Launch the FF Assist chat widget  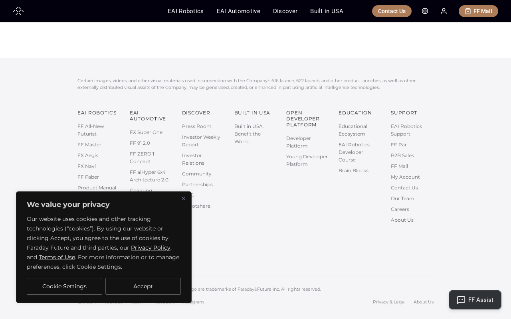pyautogui.click(x=475, y=300)
